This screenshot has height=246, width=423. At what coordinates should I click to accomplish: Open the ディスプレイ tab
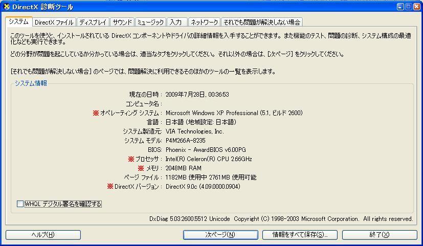point(93,22)
